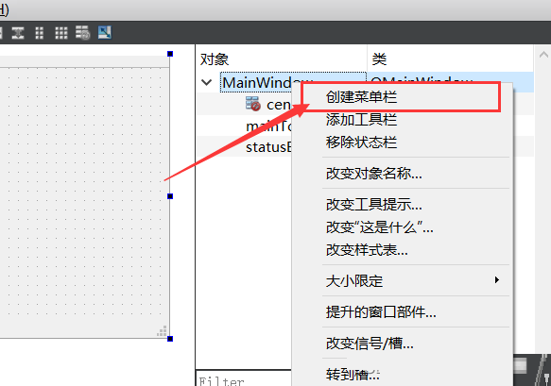Click the form's bottom-right size grip
The width and height of the screenshot is (551, 386).
(x=162, y=331)
